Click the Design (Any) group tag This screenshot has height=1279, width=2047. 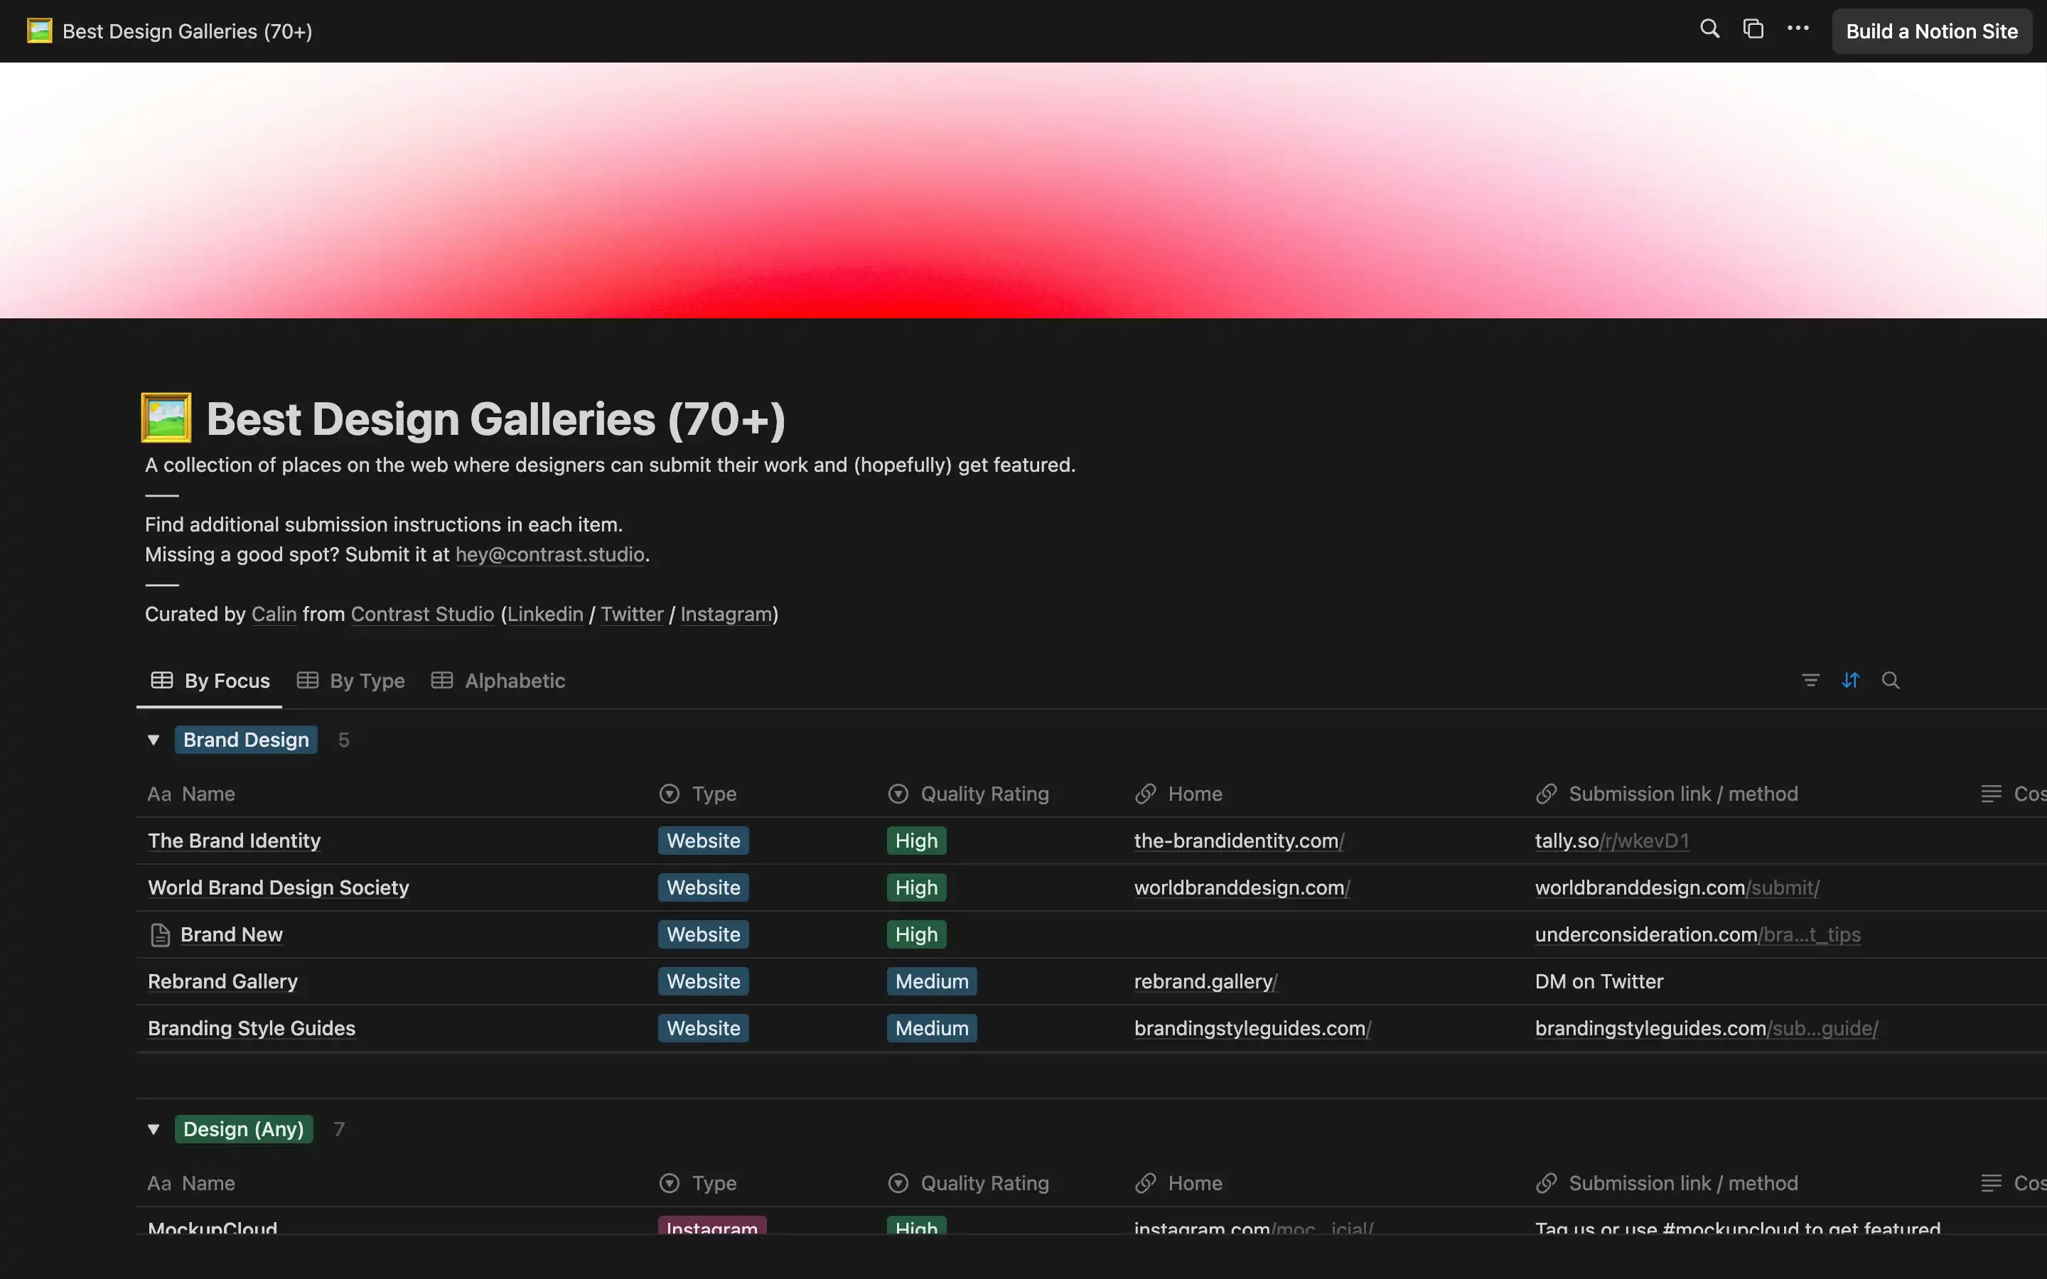pos(244,1129)
